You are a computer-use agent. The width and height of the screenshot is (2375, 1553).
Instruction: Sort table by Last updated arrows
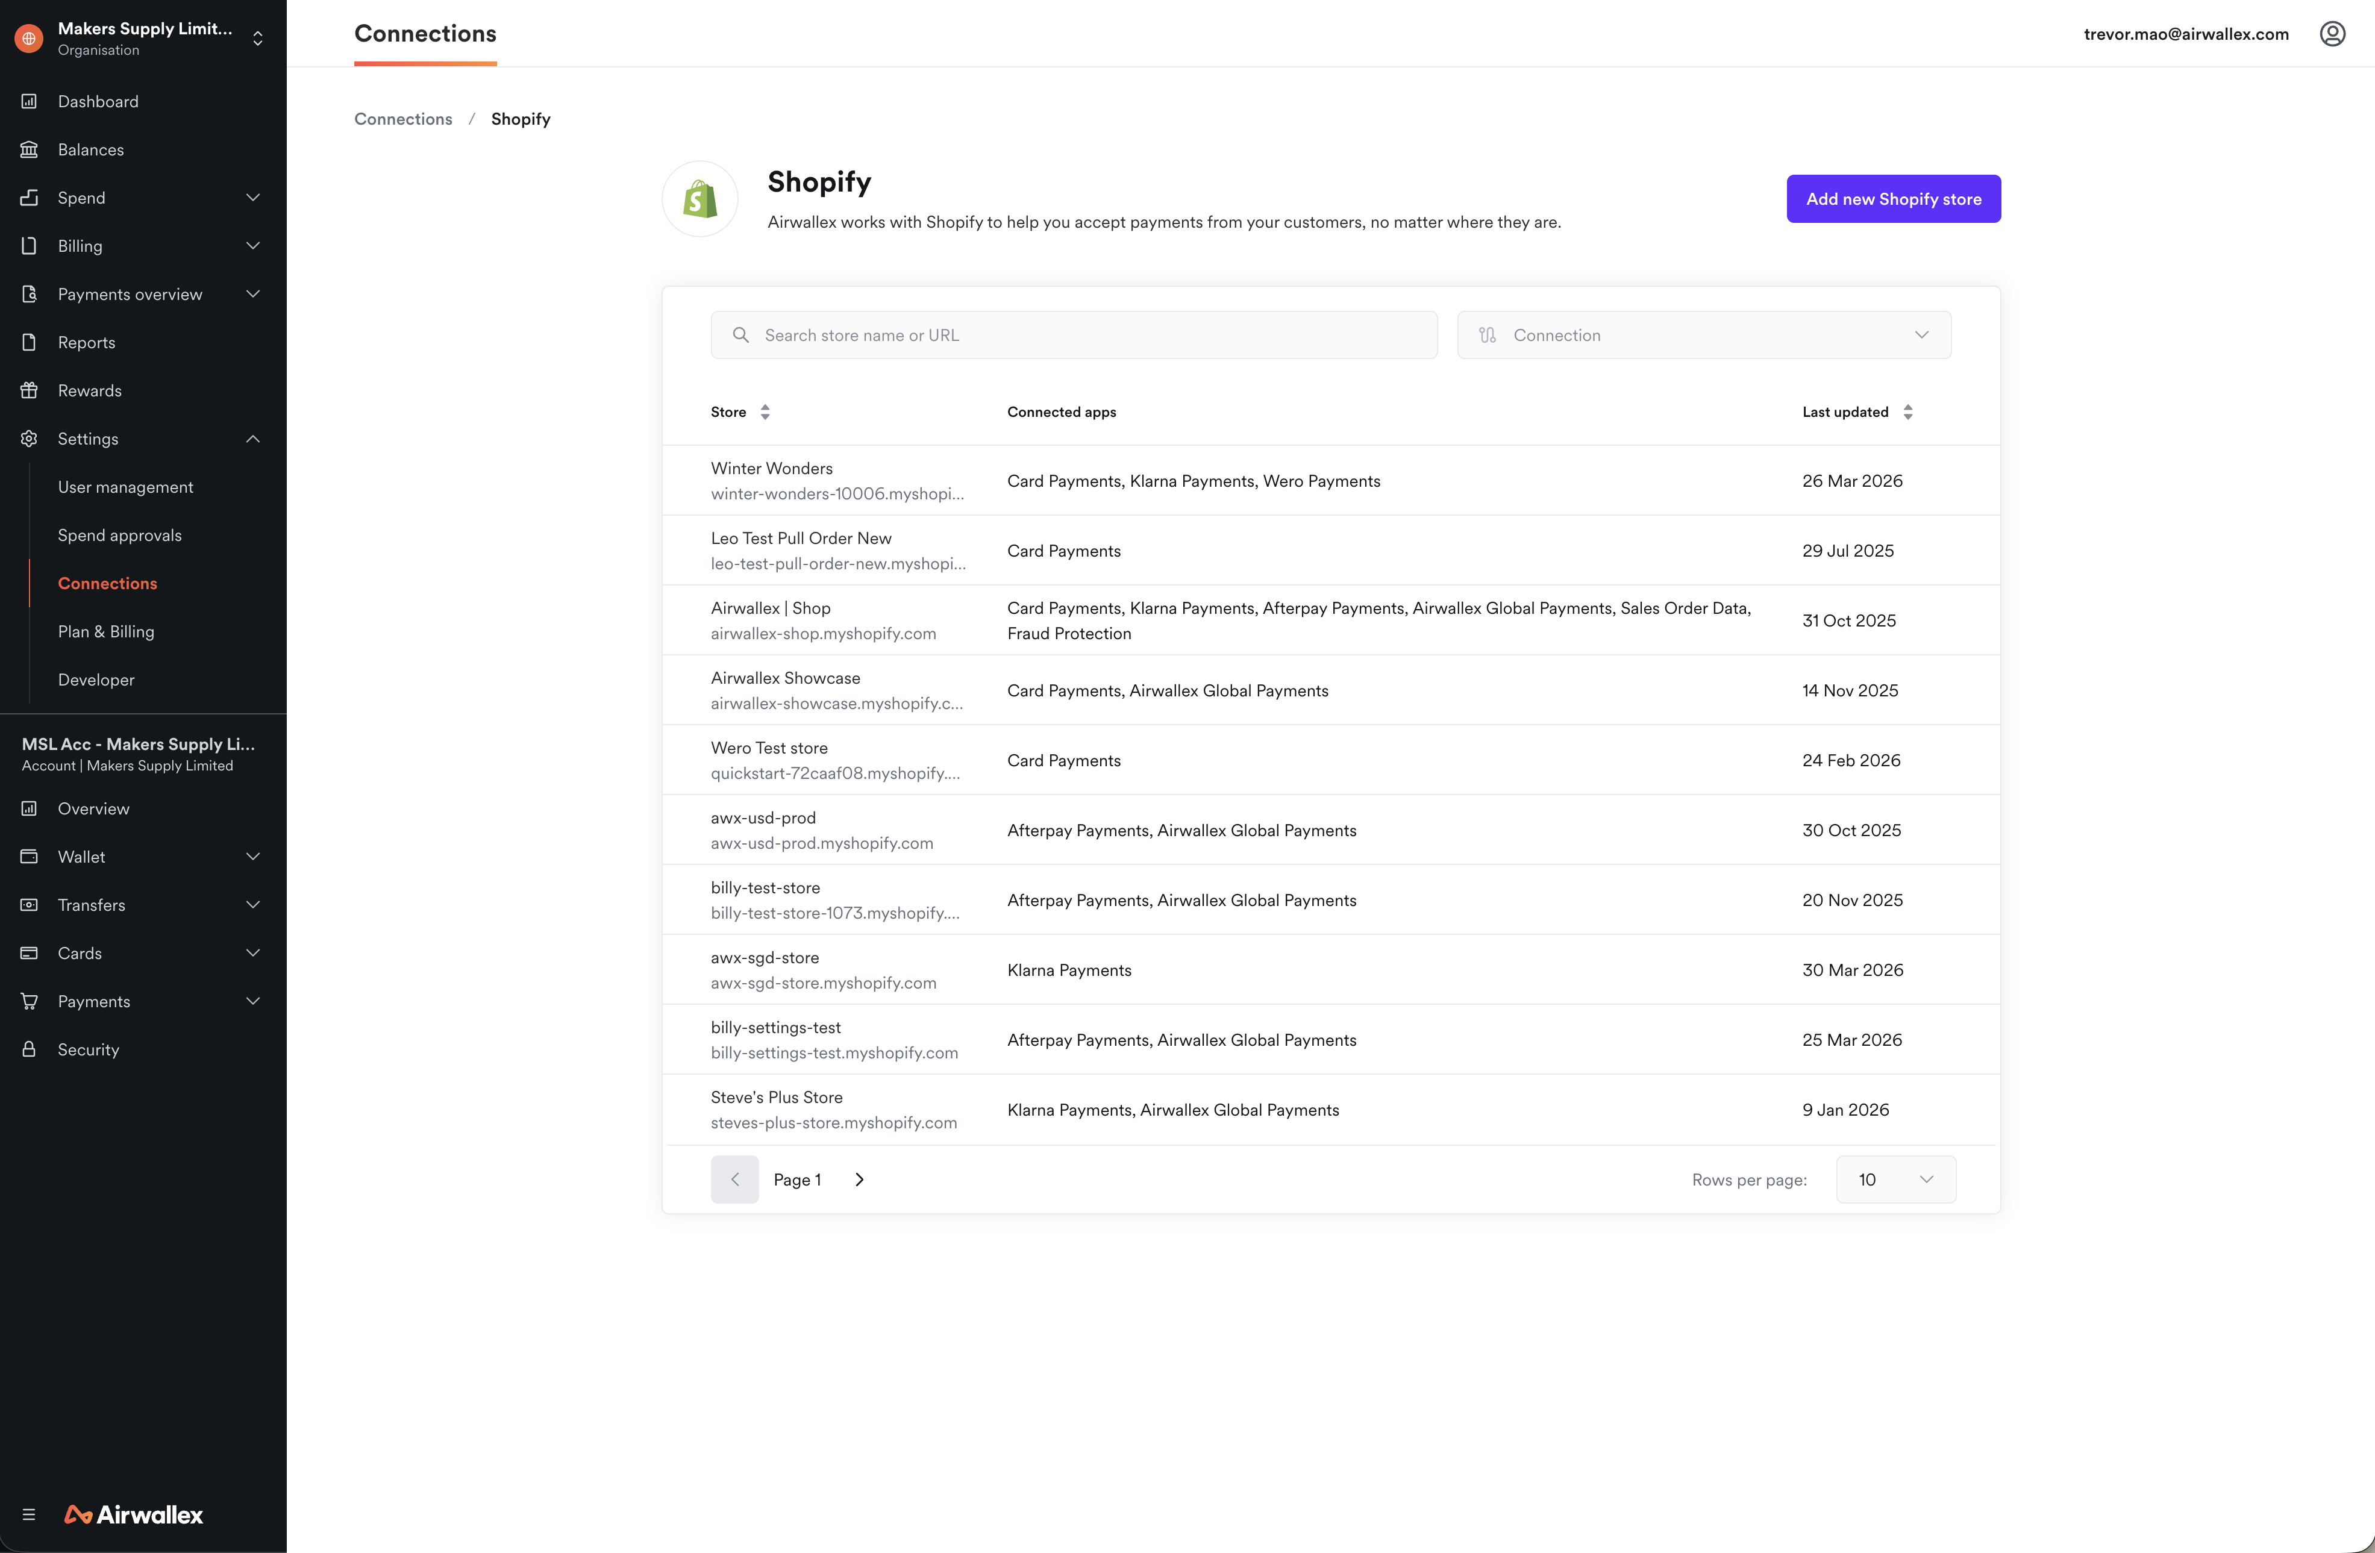(x=1907, y=412)
